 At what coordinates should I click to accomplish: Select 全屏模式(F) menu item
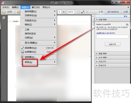click(x=39, y=52)
